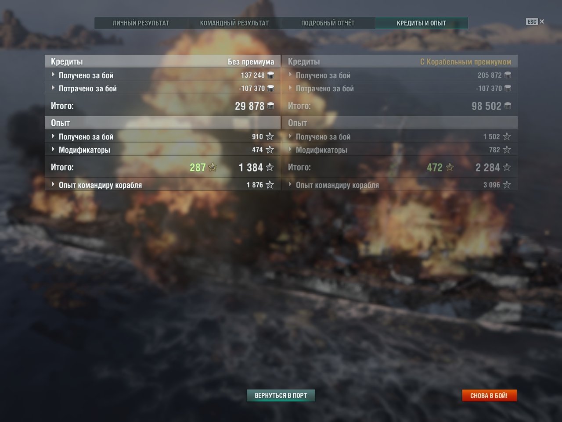The width and height of the screenshot is (562, 422).
Task: Click the coin icon beside total 29 878
Action: coord(270,106)
